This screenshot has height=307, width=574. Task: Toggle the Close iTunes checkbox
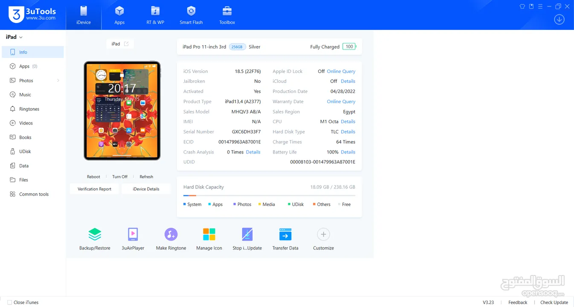[x=9, y=302]
